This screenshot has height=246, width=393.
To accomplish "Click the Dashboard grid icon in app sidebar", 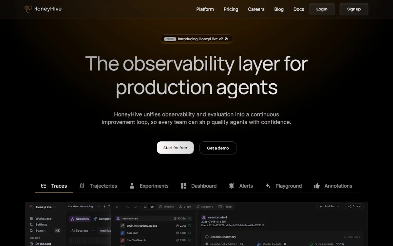I will tap(31, 244).
